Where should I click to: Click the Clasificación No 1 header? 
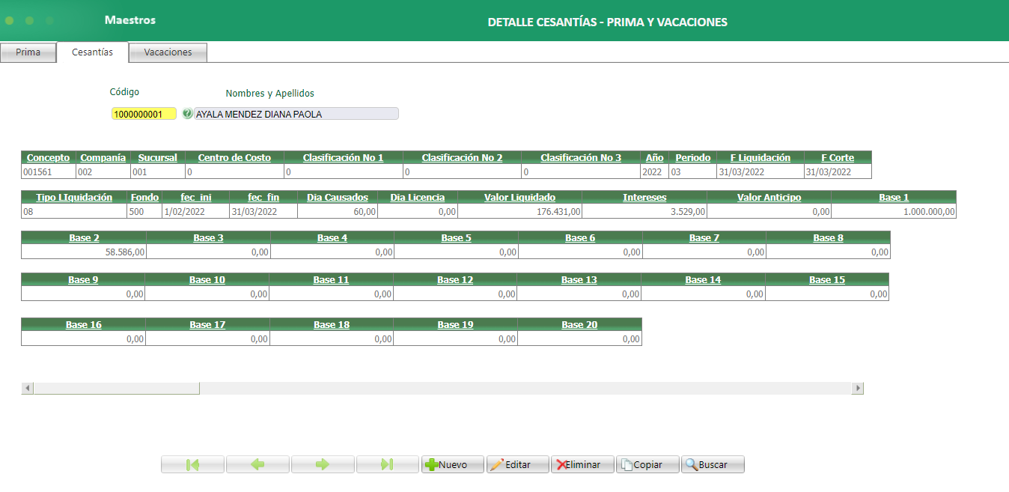click(x=343, y=157)
